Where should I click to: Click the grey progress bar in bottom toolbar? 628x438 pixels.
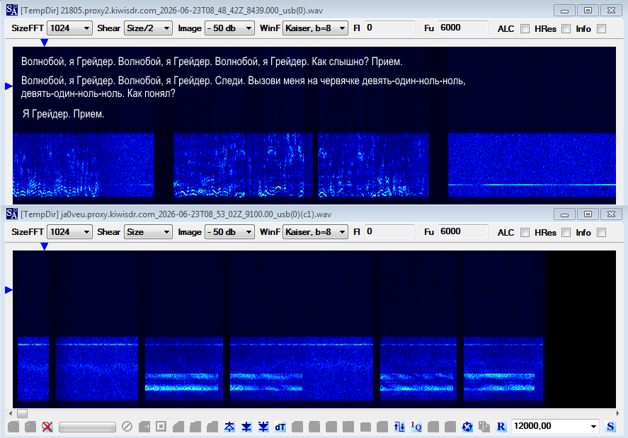87,427
